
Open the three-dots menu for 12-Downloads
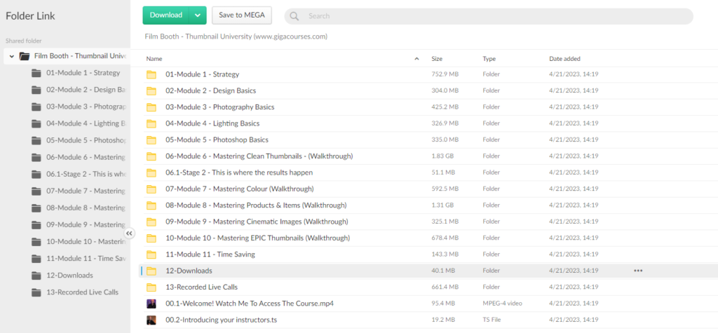tap(637, 271)
